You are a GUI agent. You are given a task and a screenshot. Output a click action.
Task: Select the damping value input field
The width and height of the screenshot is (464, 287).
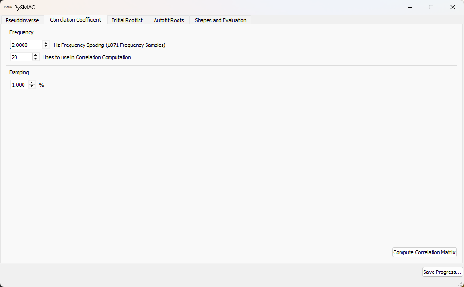[x=18, y=84]
